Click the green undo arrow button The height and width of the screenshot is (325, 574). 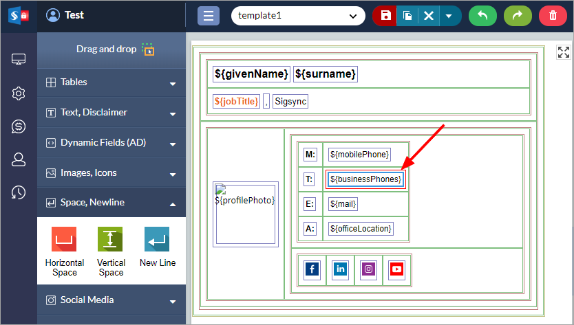pos(482,16)
